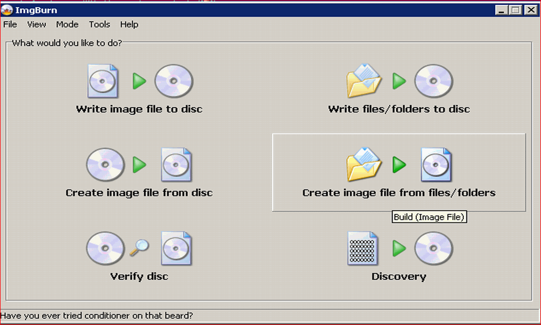Viewport: 541px width, 325px height.
Task: Choose 'Write files/folders to disc' label
Action: click(398, 109)
